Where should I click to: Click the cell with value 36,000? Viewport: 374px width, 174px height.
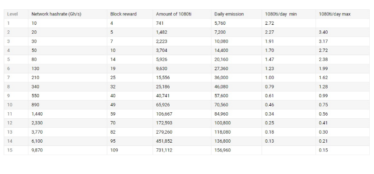221,78
